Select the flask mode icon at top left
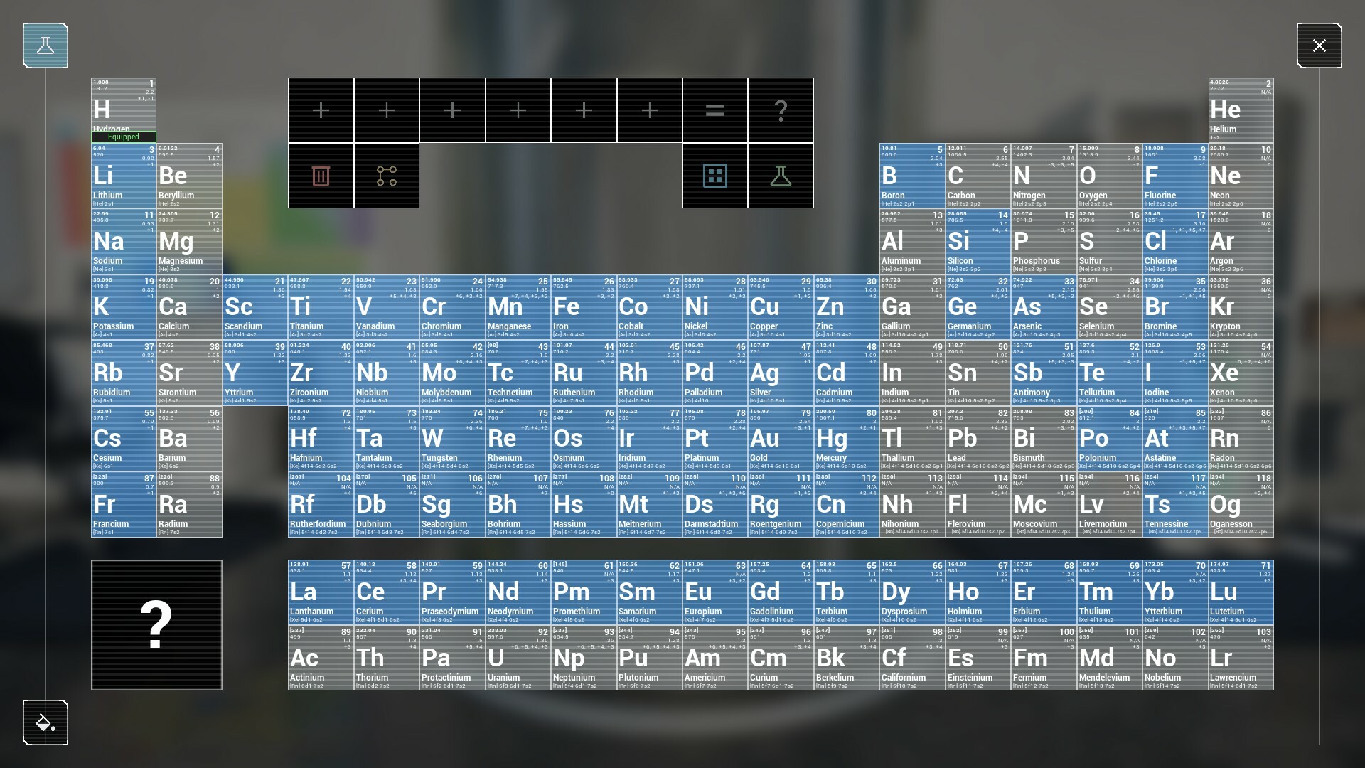 [x=45, y=45]
